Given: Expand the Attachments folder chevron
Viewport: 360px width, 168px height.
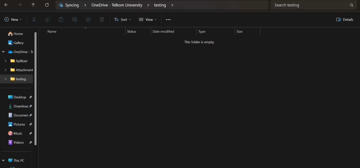Looking at the screenshot, I should 6,70.
